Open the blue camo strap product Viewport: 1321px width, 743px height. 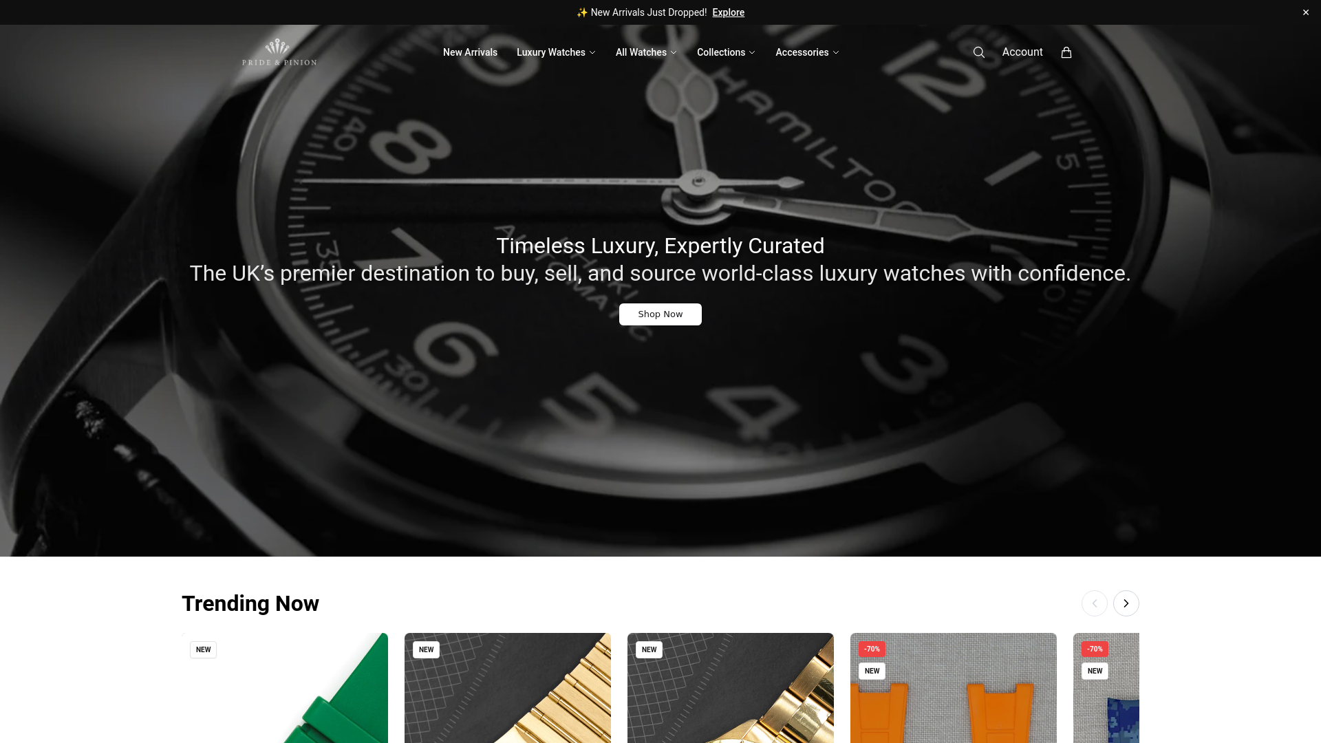click(1106, 688)
